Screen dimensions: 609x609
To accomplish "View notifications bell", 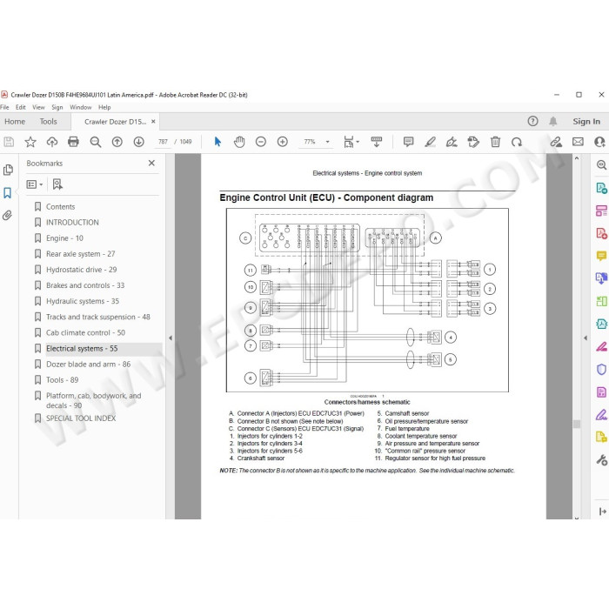I will pyautogui.click(x=553, y=122).
